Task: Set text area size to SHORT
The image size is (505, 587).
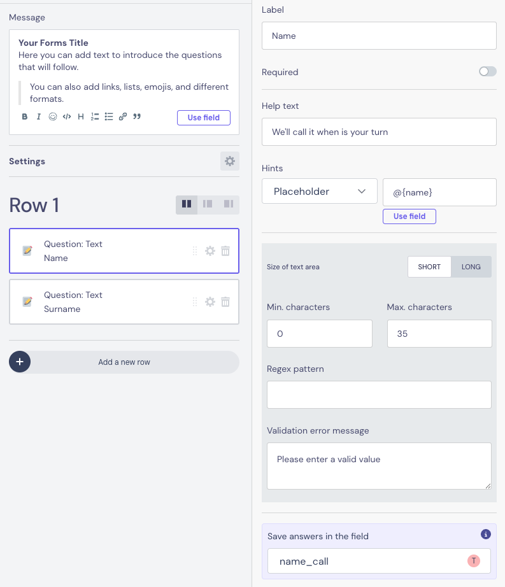Action: point(429,267)
